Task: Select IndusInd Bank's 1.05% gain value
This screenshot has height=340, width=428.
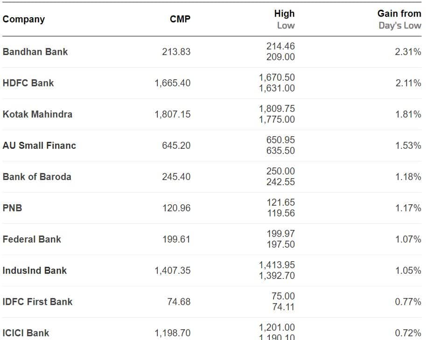Action: pos(408,271)
